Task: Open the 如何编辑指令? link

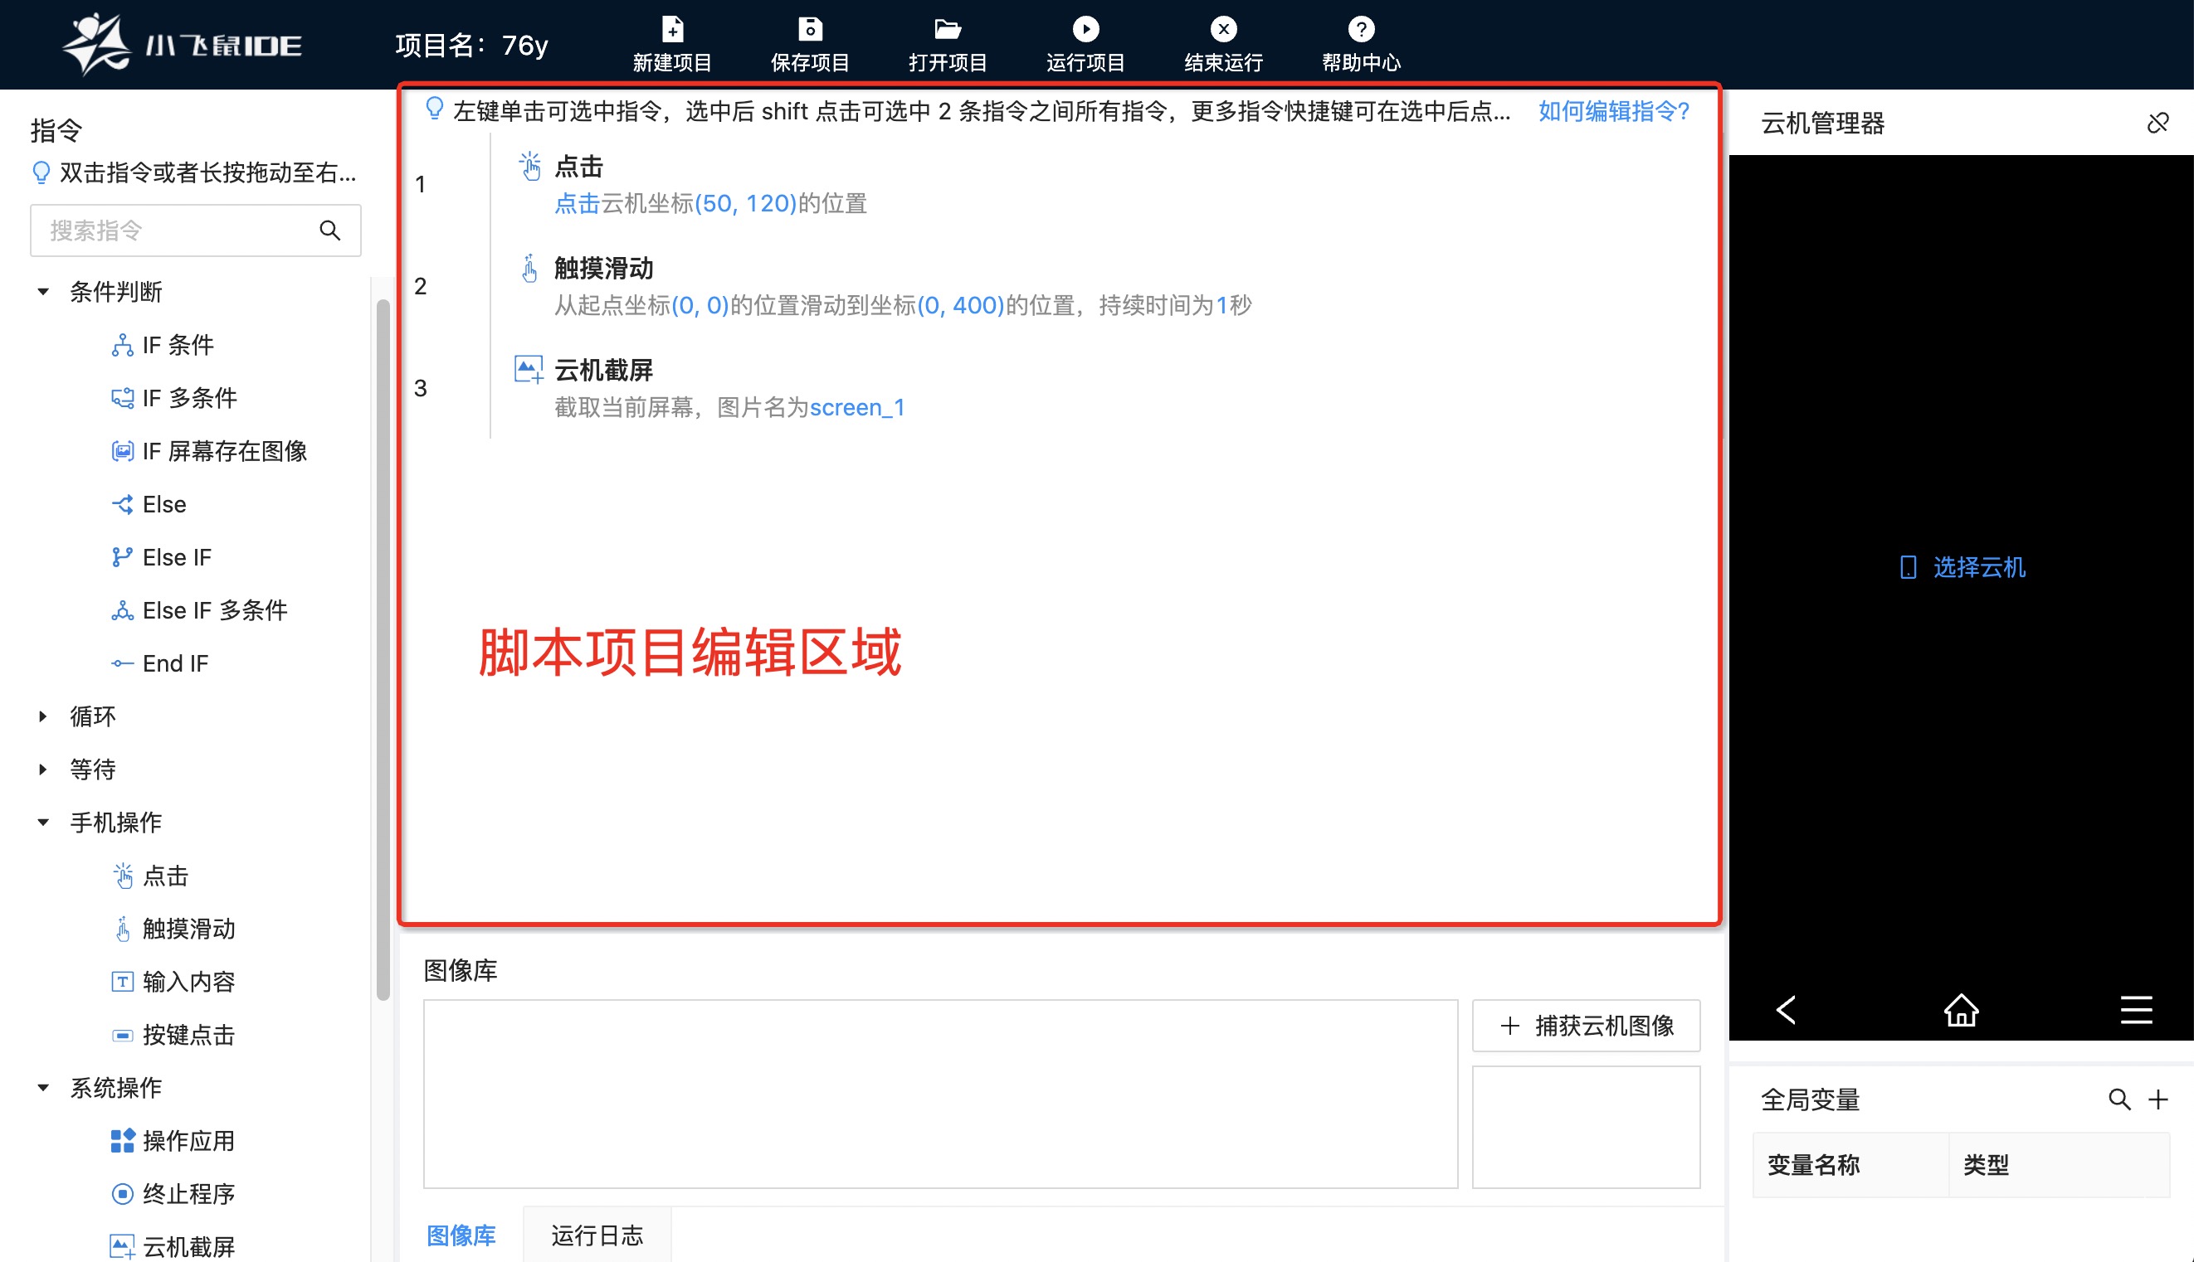Action: 1613,111
